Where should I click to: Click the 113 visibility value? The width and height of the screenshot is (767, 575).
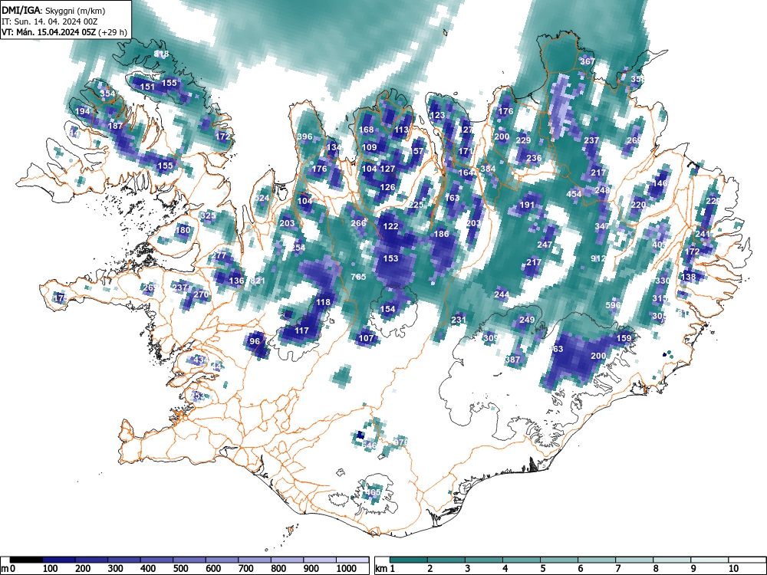coord(402,130)
